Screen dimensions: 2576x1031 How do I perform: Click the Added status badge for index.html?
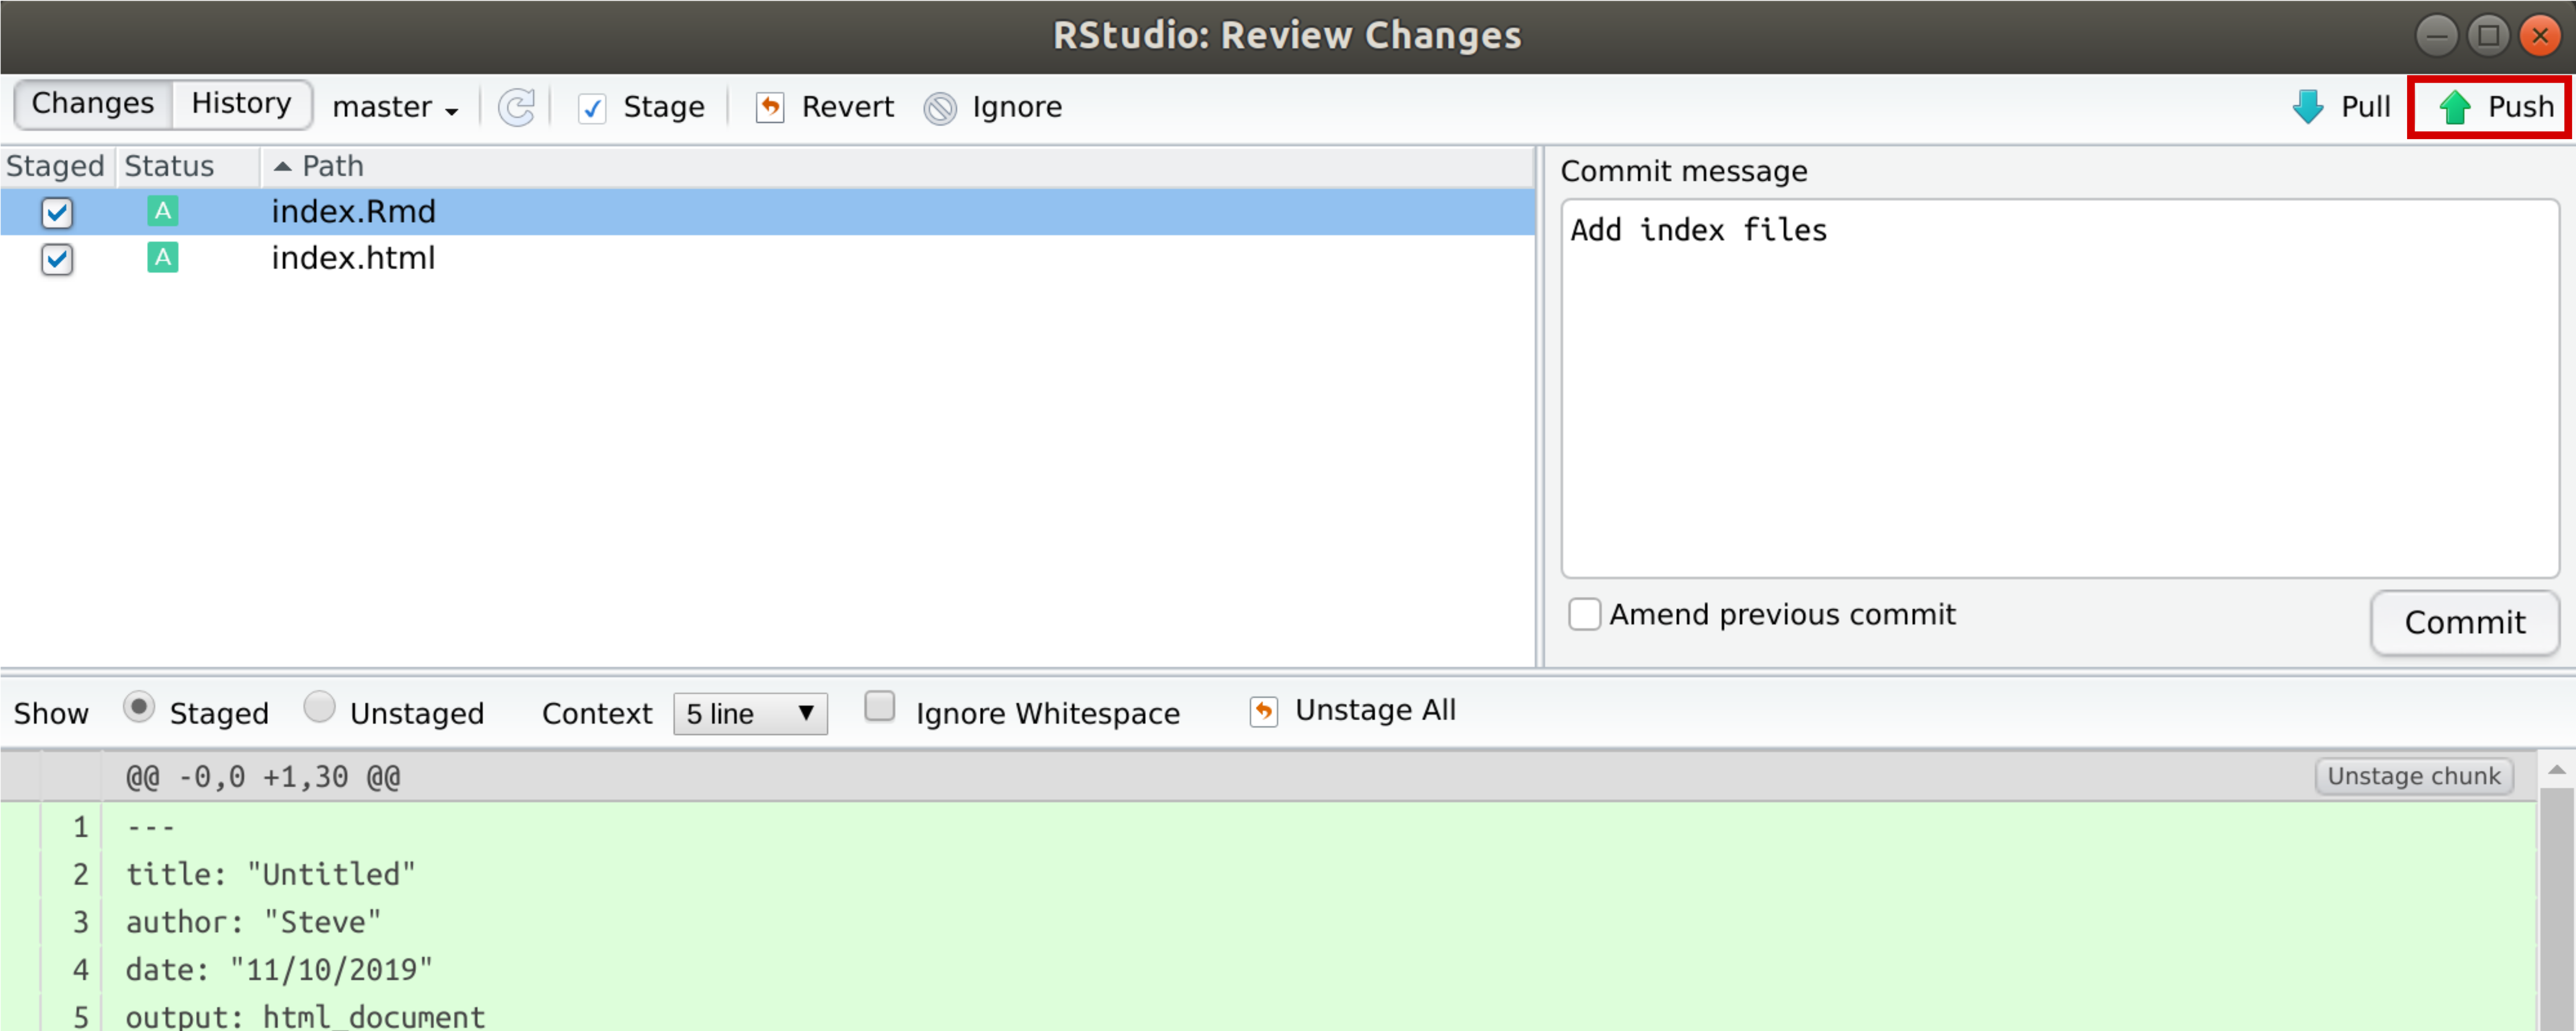point(162,258)
